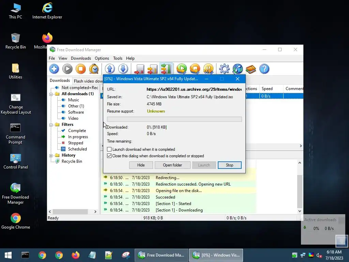Screen dimensions: 349x262
Task: Click the Add new download plus icon
Action: click(x=54, y=69)
